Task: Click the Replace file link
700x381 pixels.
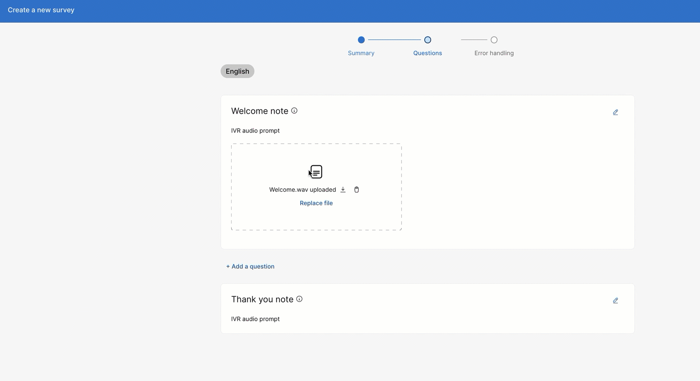Action: coord(316,203)
